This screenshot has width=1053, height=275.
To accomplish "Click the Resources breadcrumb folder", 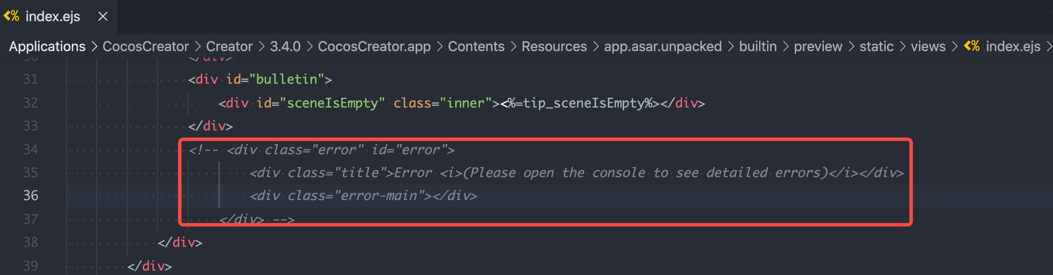I will [554, 46].
